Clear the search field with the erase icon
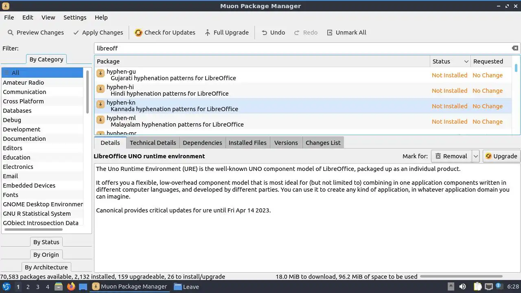The image size is (521, 293). click(515, 48)
